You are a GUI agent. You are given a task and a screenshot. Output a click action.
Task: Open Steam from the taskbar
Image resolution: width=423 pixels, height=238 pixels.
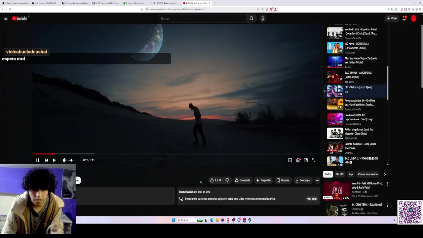click(x=250, y=220)
